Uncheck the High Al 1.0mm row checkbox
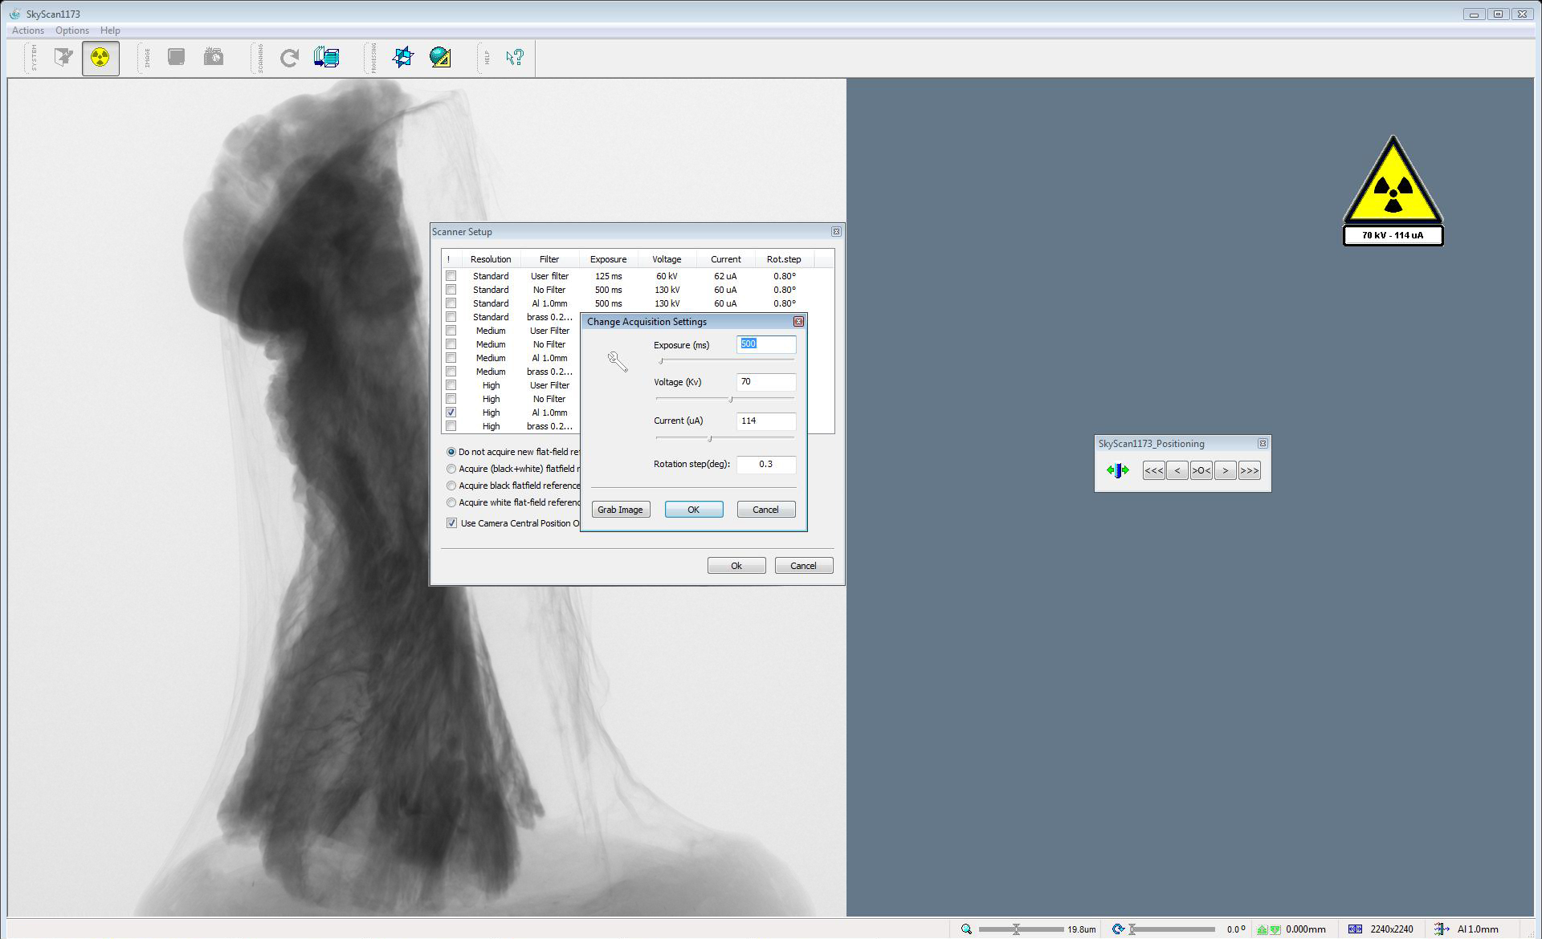Screen dimensions: 1542x939 pyautogui.click(x=451, y=413)
